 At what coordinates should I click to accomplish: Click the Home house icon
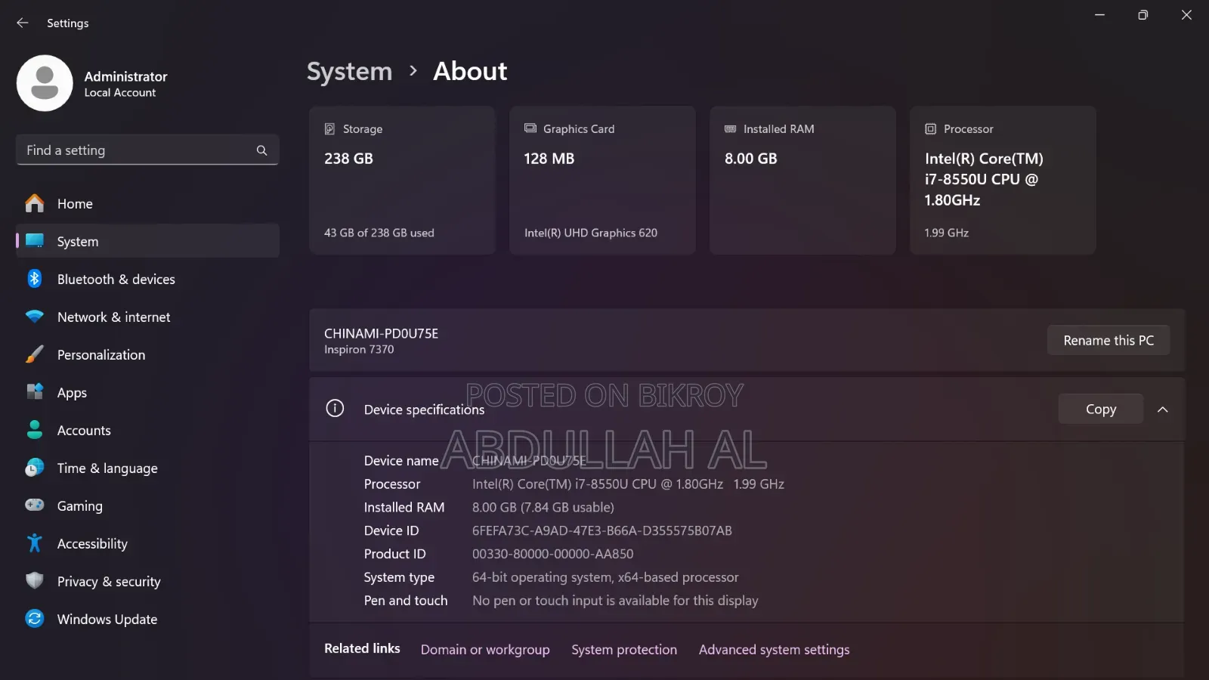[35, 203]
